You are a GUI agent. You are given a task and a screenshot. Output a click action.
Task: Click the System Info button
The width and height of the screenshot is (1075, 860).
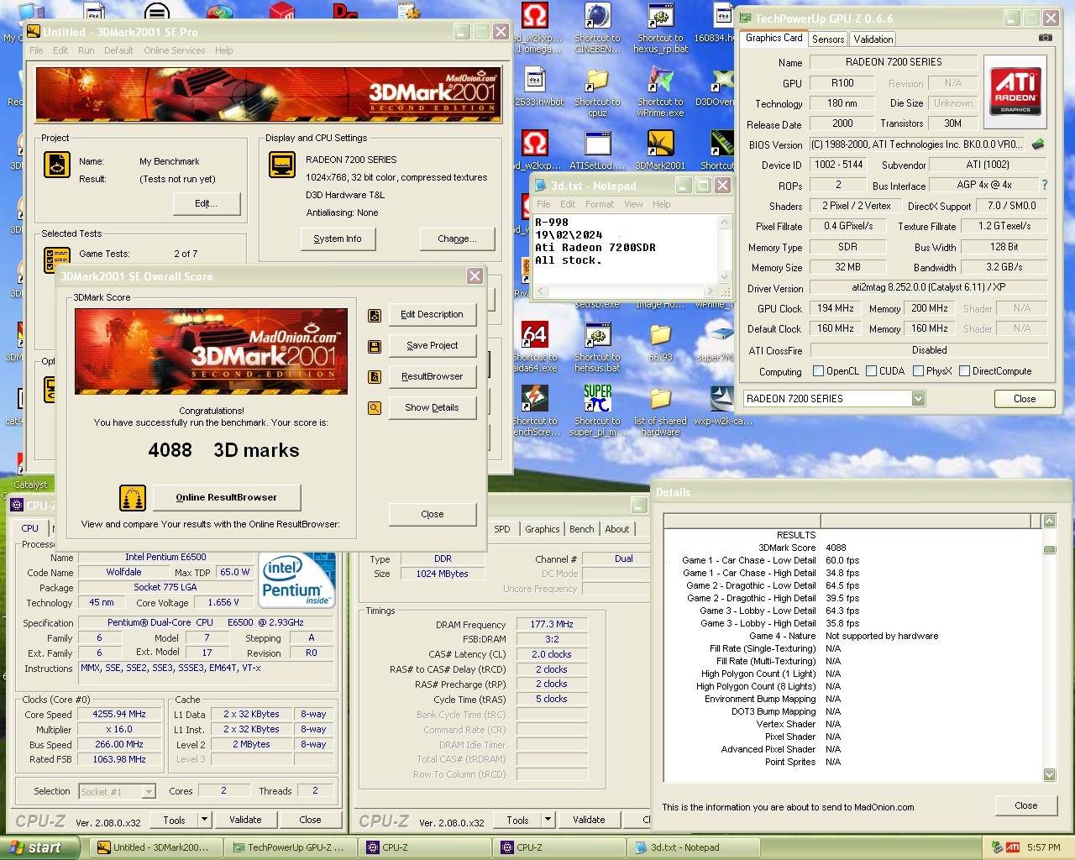pos(338,239)
